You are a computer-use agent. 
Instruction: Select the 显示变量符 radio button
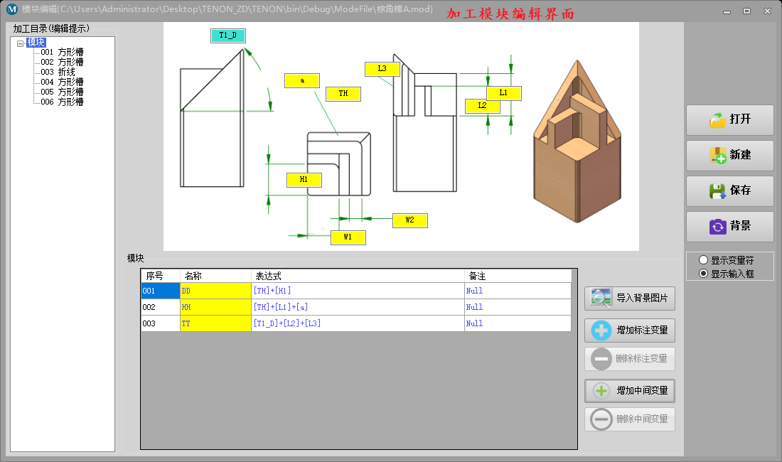pos(704,261)
